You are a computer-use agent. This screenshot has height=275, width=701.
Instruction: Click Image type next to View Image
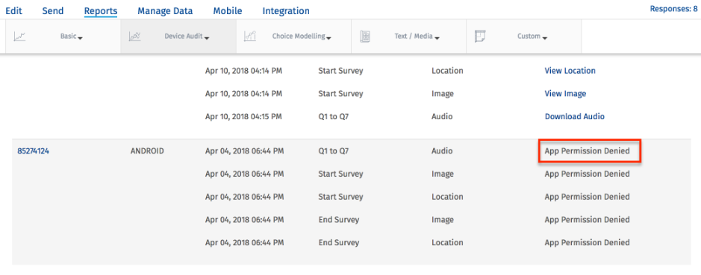(x=443, y=94)
